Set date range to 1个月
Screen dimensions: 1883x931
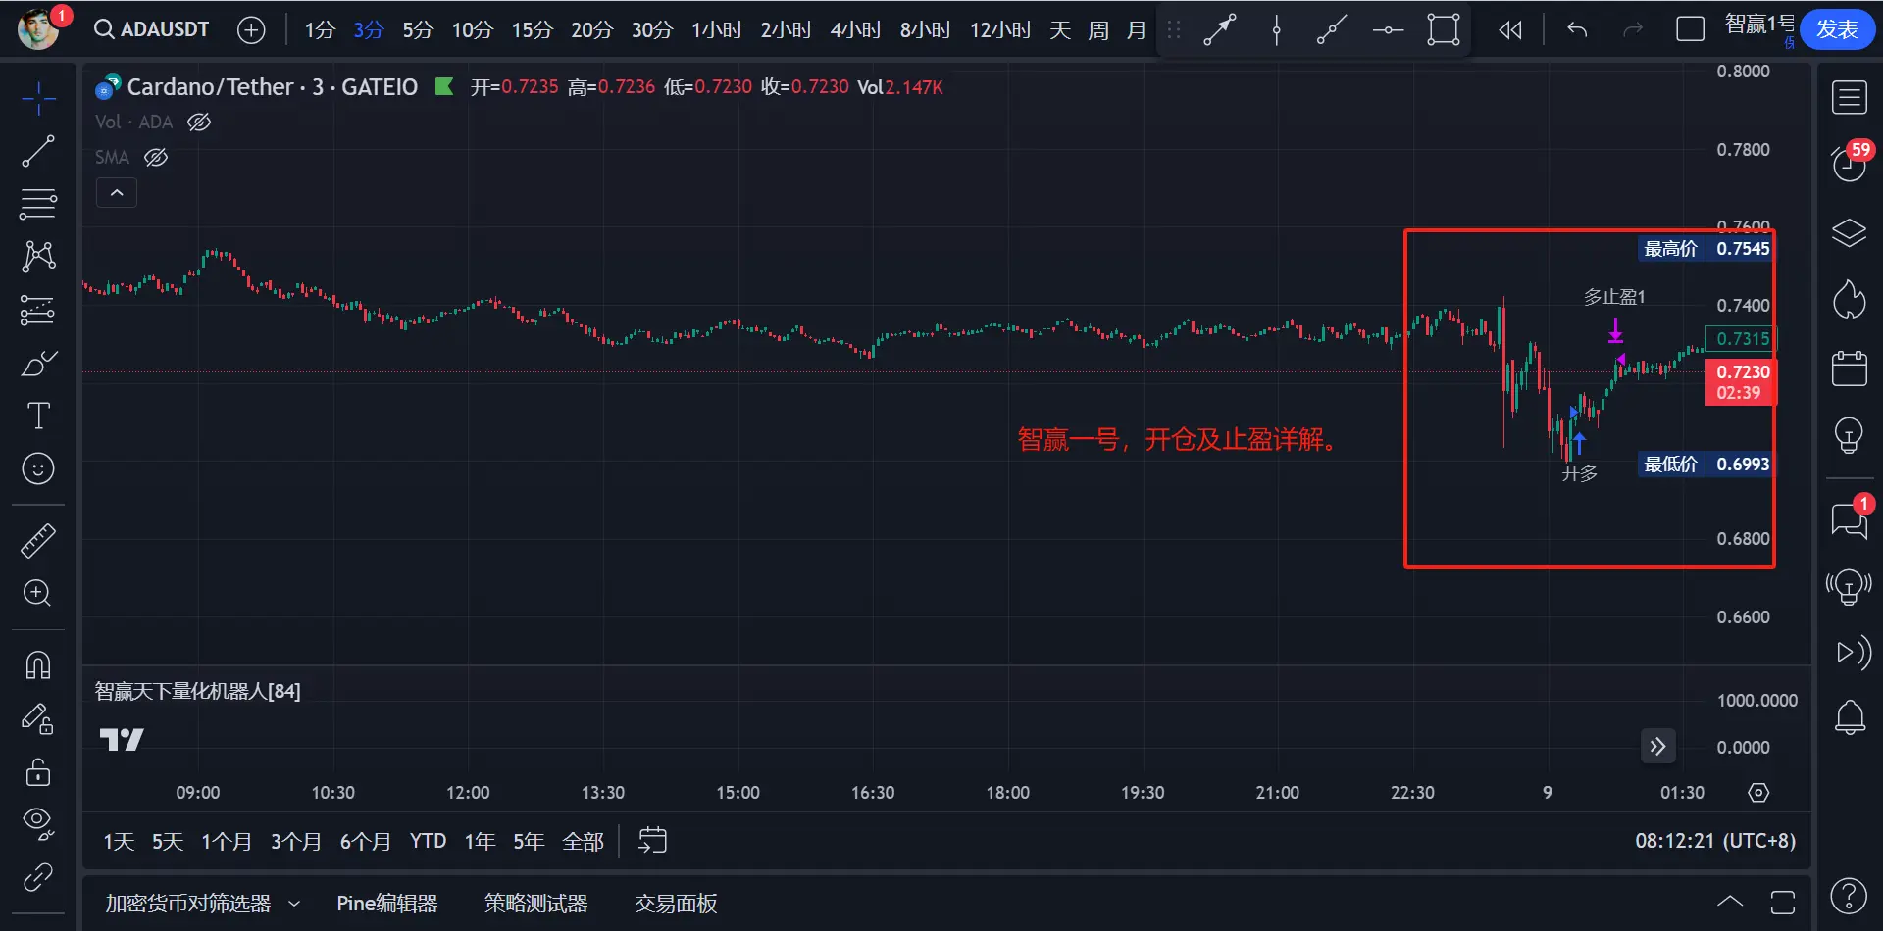[227, 842]
